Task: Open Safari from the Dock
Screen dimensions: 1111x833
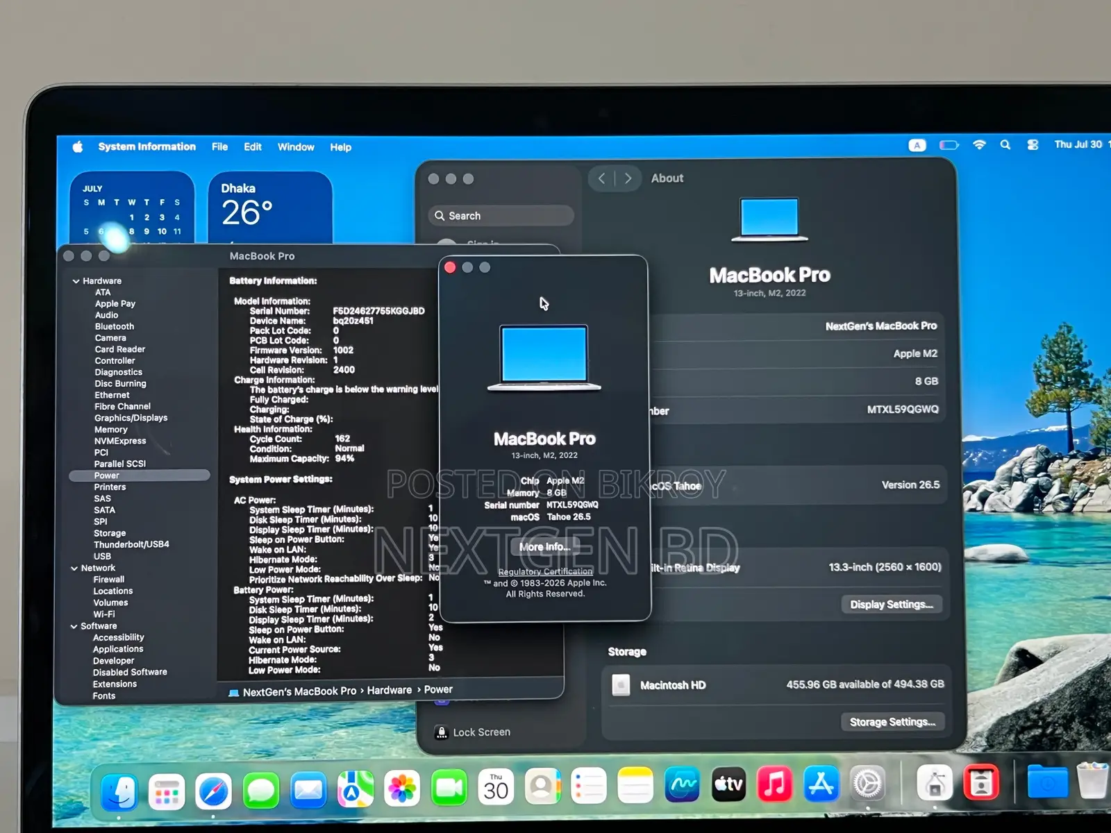Action: 214,791
